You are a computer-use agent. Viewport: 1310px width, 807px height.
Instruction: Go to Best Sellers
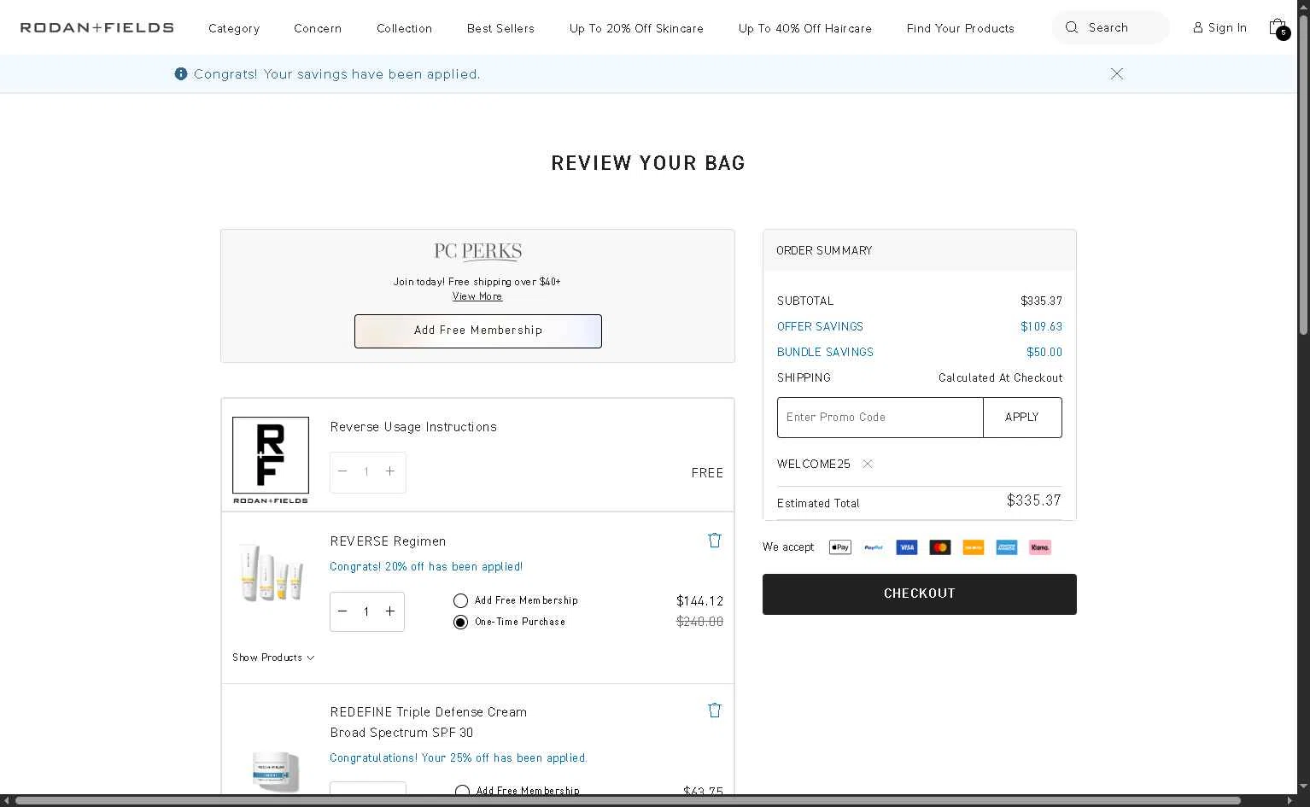pyautogui.click(x=500, y=28)
